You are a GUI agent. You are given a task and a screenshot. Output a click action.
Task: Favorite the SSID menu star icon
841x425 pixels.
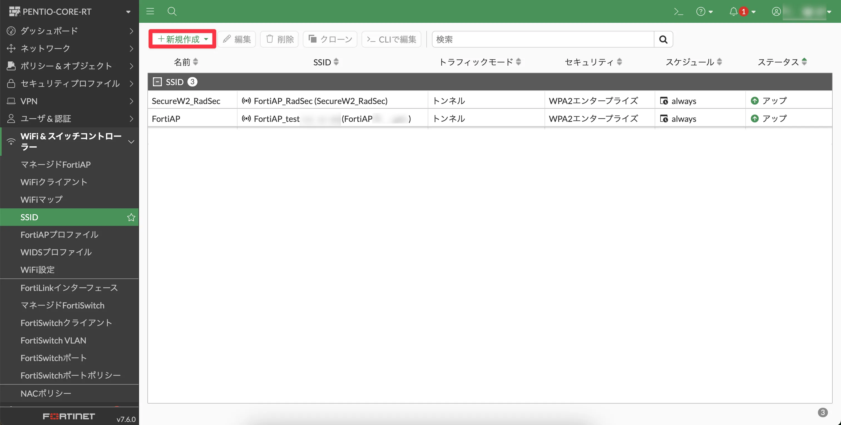point(131,218)
